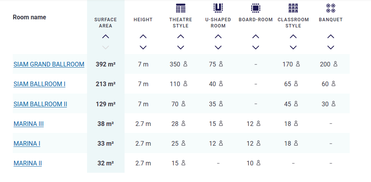The image size is (371, 182).
Task: Click the Classroom Style layout icon
Action: tap(293, 8)
